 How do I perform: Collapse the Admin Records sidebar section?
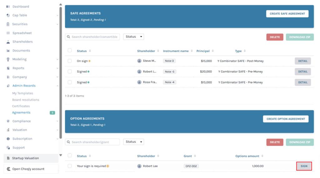[x=57, y=86]
